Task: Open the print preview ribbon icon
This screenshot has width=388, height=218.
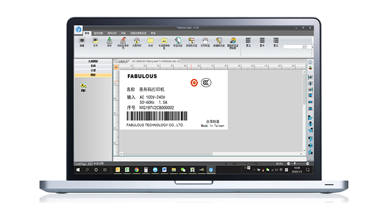Action: click(x=136, y=41)
